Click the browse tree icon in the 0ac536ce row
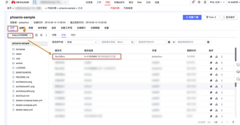The height and width of the screenshot is (125, 240). [216, 57]
